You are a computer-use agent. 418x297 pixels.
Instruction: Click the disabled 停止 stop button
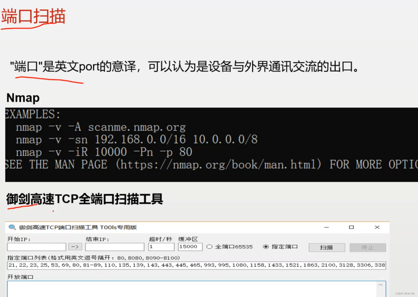point(368,247)
